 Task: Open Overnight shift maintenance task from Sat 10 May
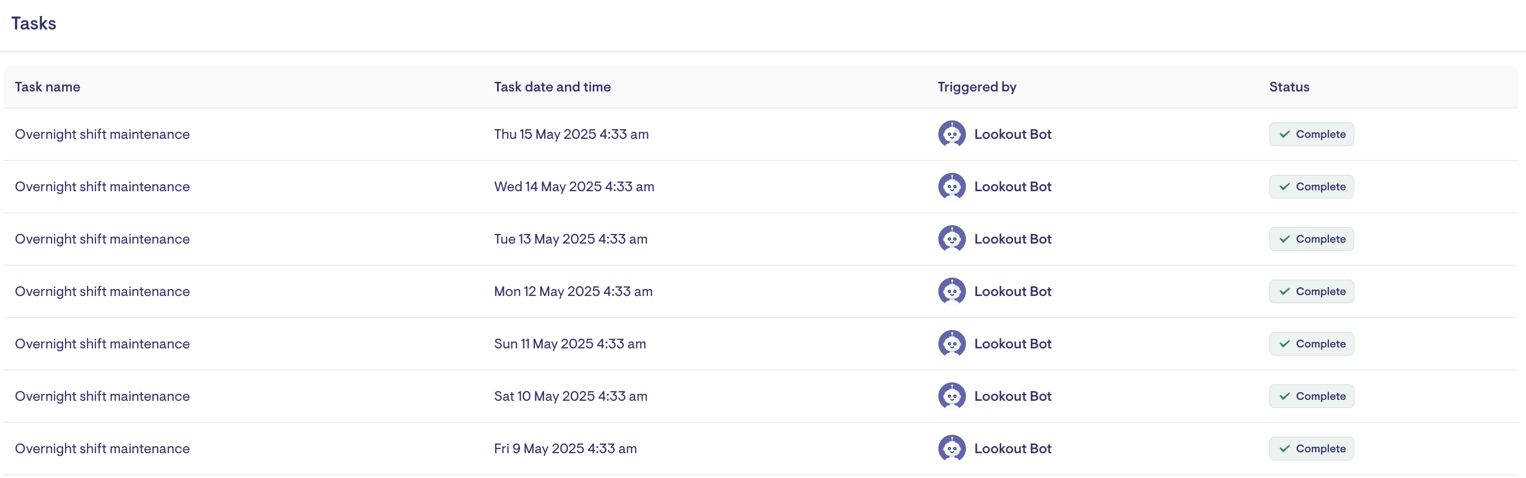(102, 396)
